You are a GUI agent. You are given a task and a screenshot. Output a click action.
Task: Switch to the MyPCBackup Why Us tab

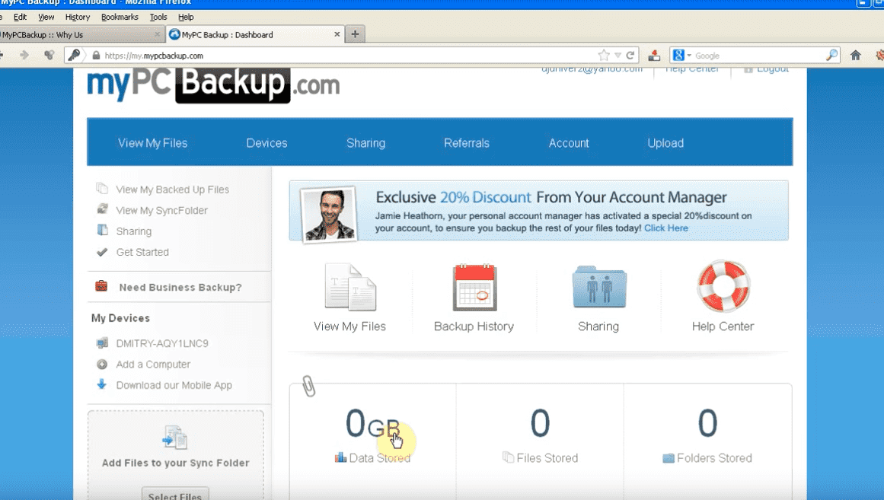coord(76,35)
